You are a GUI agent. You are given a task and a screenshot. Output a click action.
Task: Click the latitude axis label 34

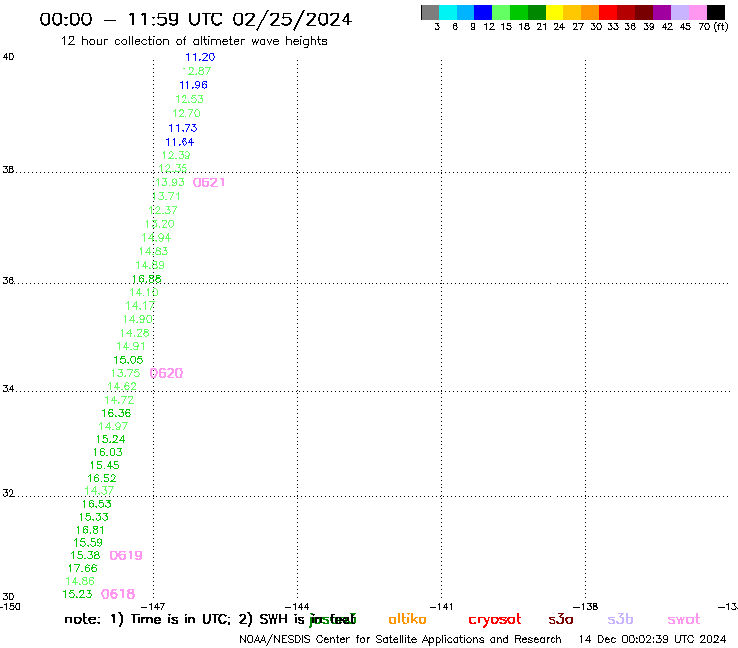(8, 389)
